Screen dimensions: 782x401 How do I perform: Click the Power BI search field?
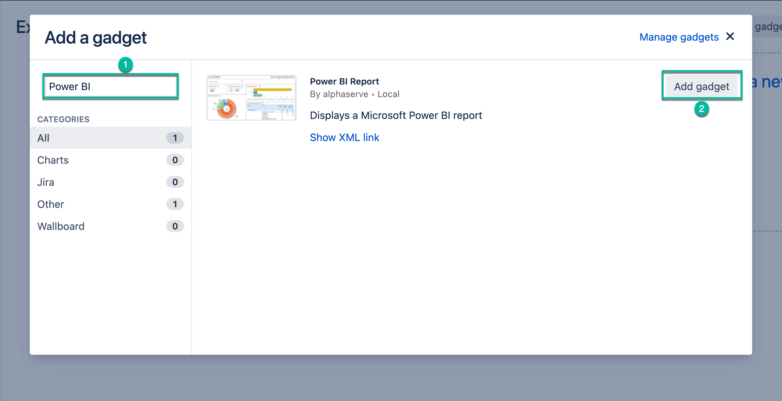coord(111,86)
